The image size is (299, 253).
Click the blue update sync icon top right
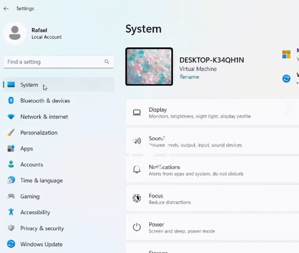[x=286, y=79]
